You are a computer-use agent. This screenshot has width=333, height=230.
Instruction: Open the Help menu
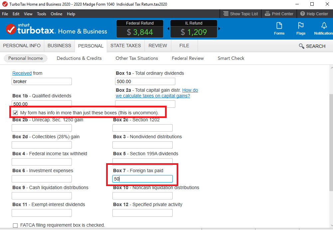(x=71, y=14)
